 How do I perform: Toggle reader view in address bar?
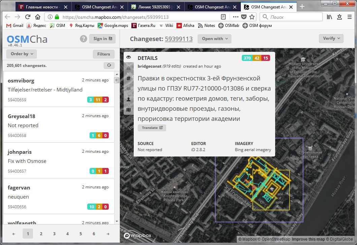click(x=223, y=17)
